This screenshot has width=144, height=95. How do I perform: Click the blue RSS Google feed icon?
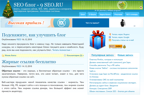[110, 37]
